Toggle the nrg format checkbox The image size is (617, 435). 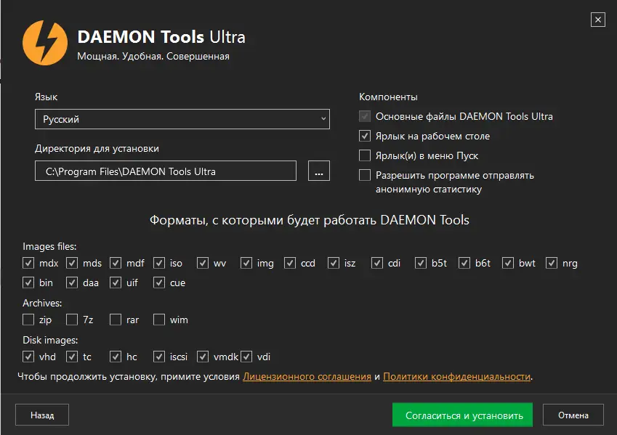552,263
